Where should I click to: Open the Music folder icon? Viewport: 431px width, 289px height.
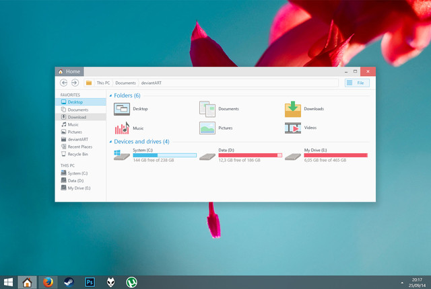pyautogui.click(x=122, y=128)
